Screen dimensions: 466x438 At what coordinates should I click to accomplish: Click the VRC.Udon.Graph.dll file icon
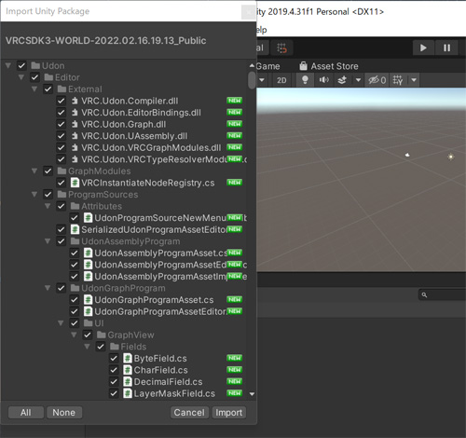75,124
